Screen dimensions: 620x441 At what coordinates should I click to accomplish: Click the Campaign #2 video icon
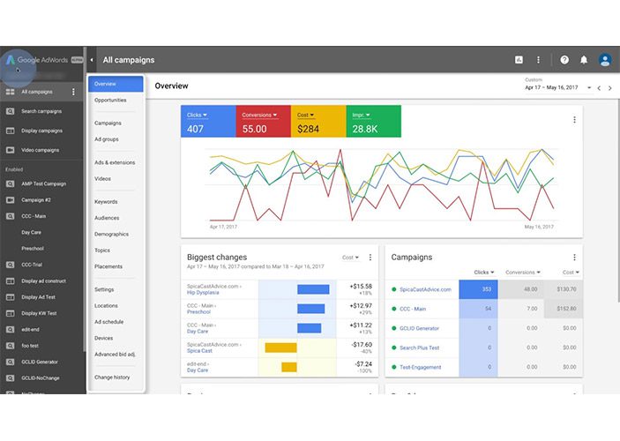pos(11,200)
